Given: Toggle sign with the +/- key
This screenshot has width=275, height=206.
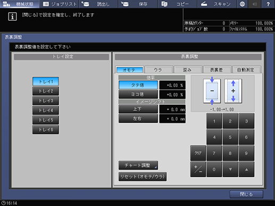Looking at the screenshot, I should tap(198, 169).
